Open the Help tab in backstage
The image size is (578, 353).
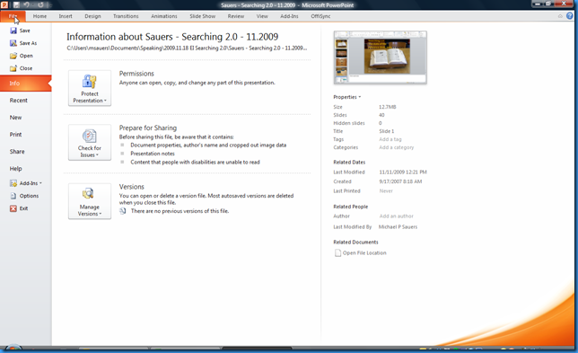click(x=15, y=169)
